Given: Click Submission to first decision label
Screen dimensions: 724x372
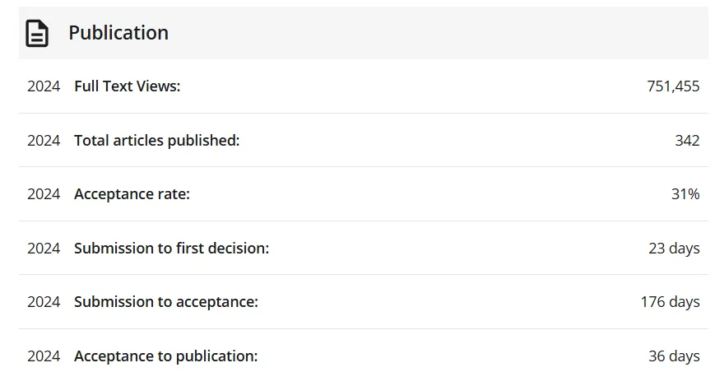Looking at the screenshot, I should (172, 249).
